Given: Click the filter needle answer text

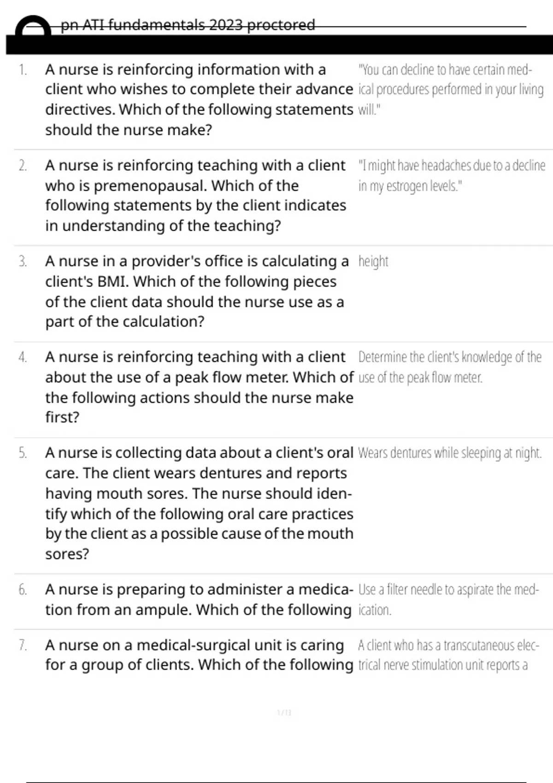Looking at the screenshot, I should tap(448, 599).
